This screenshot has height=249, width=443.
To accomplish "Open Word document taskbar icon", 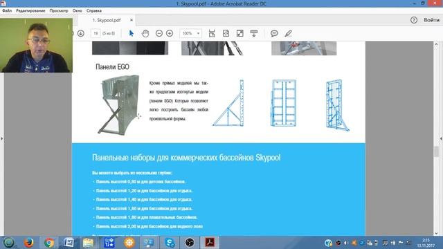I will pos(69,243).
